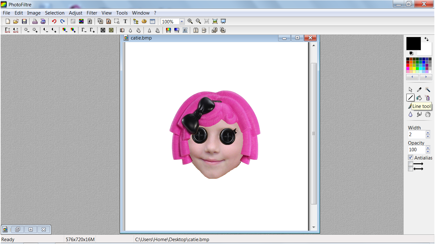Click inside the Opacity input field
Screen dimensions: 435x244
tap(417, 150)
